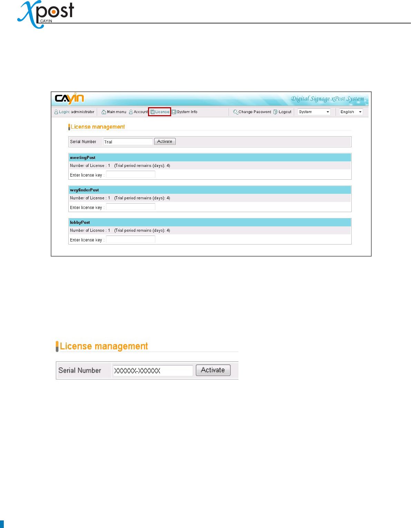Click the small License management heading in browser
Image resolution: width=411 pixels, height=528 pixels.
pos(98,127)
